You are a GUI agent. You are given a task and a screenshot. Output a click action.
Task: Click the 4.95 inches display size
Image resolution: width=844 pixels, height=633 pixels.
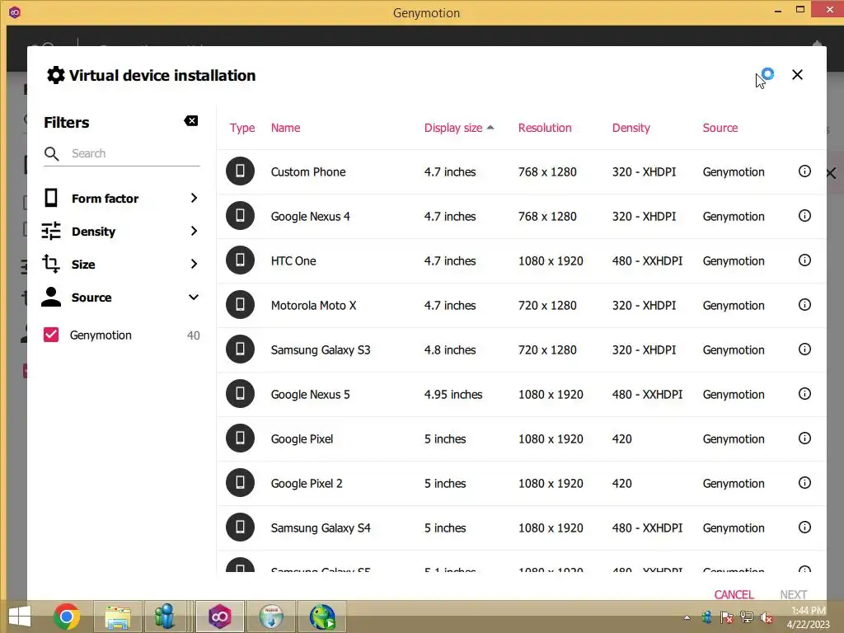[x=453, y=395]
